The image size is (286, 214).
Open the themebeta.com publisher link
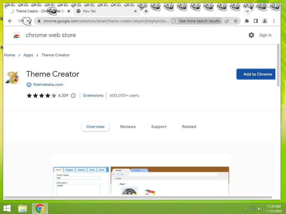48,84
